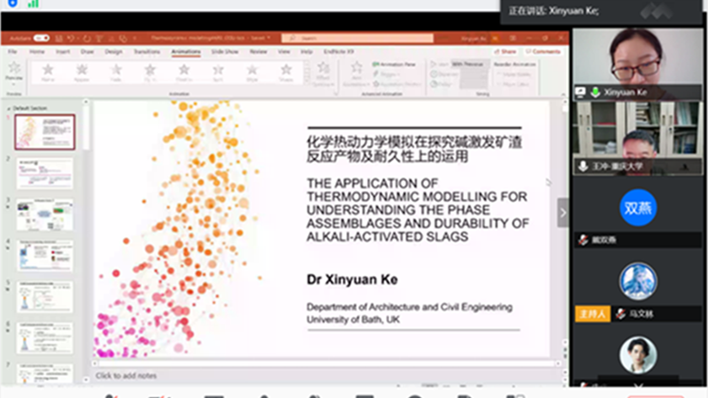
Task: Click the microphone icon by 王冲-重庆大学
Action: (583, 166)
